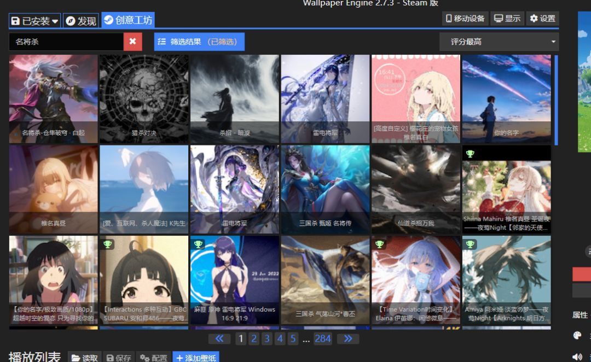Click trophy badge on SUBARU wallpaper
This screenshot has width=591, height=362.
107,244
